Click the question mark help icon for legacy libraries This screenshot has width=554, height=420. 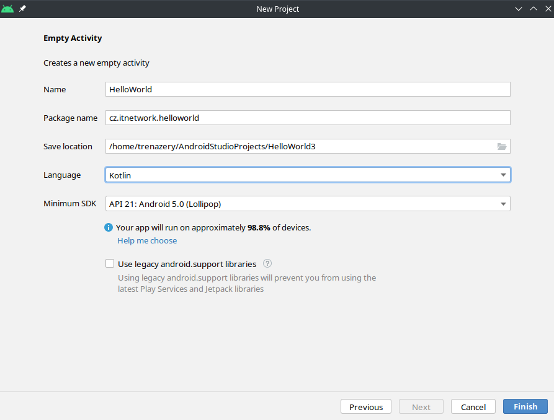point(267,263)
